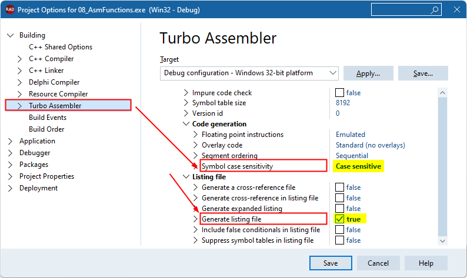The image size is (467, 278).
Task: Toggle the Impure code check checkbox
Action: coord(339,92)
